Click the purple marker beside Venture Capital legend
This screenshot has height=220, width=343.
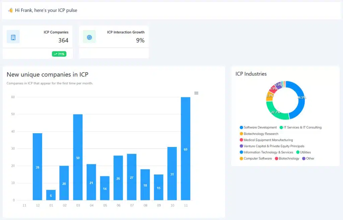coord(242,146)
